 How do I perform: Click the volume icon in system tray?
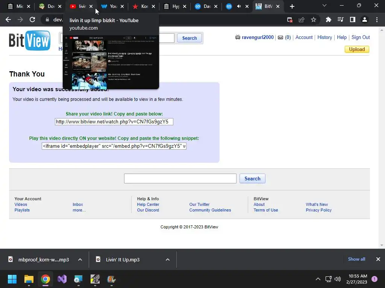tap(338, 279)
